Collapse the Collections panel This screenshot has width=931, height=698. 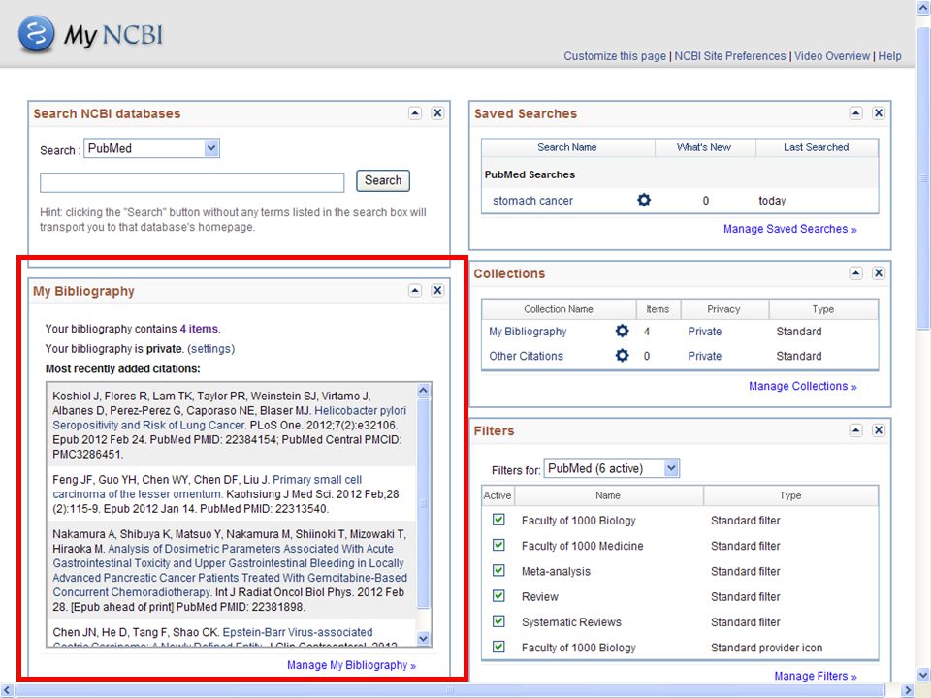[855, 272]
